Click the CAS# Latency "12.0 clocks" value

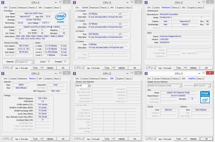click(x=42, y=104)
